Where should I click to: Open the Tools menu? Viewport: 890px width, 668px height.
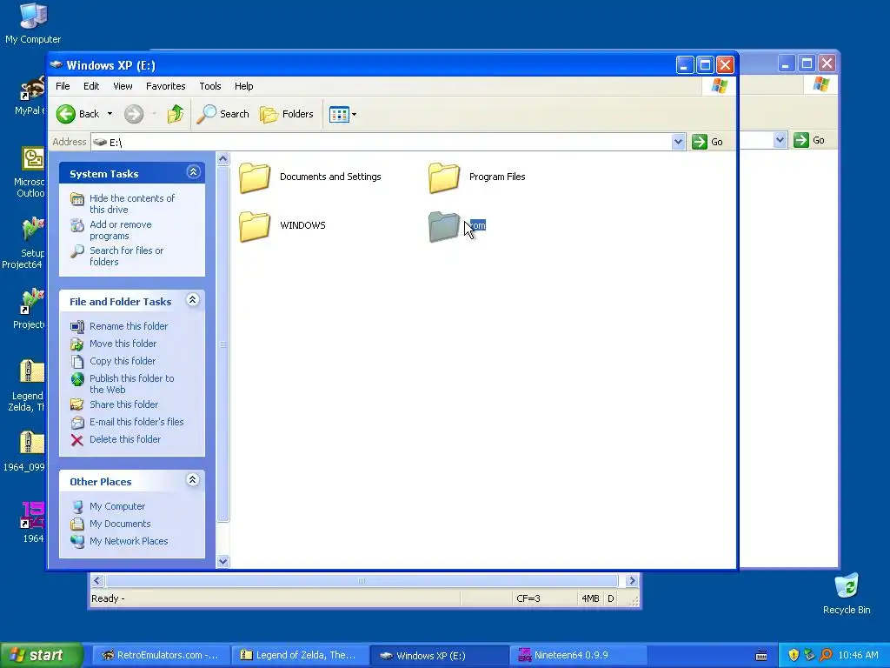[210, 86]
